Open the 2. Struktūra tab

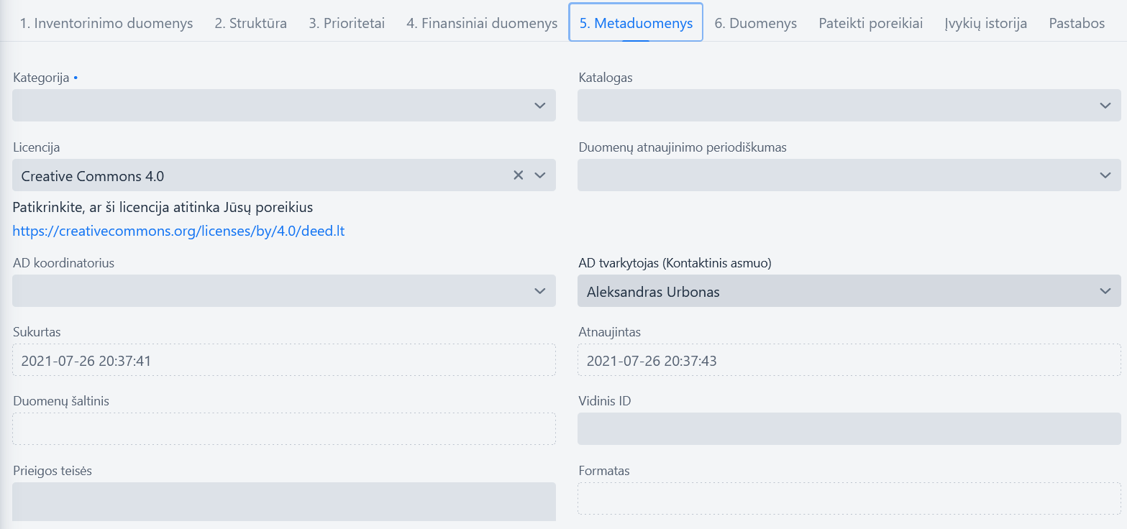[x=251, y=23]
